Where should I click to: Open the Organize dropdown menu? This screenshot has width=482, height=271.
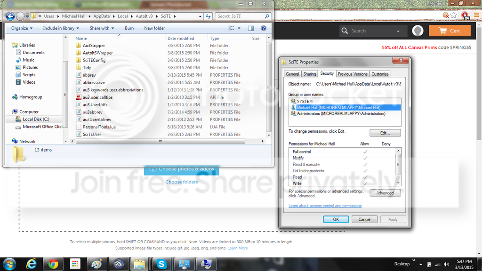(22, 28)
